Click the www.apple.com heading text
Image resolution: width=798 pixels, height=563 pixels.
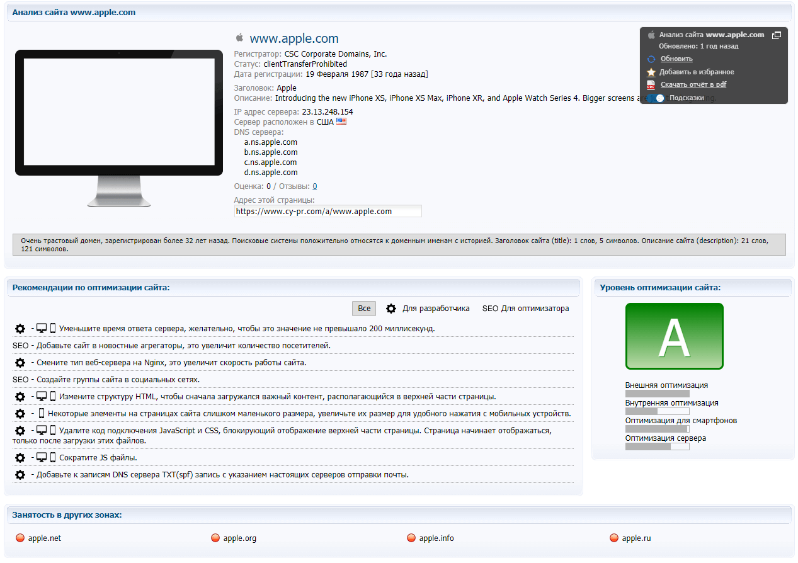click(294, 38)
